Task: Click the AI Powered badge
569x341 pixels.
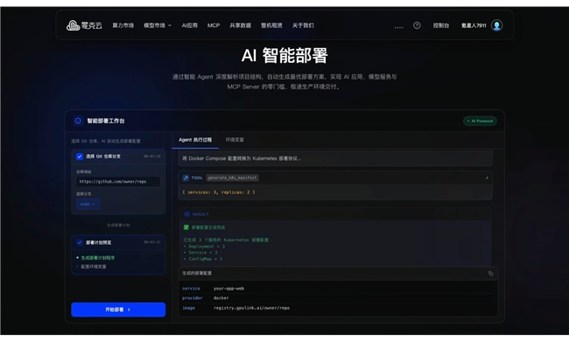Action: pyautogui.click(x=480, y=121)
